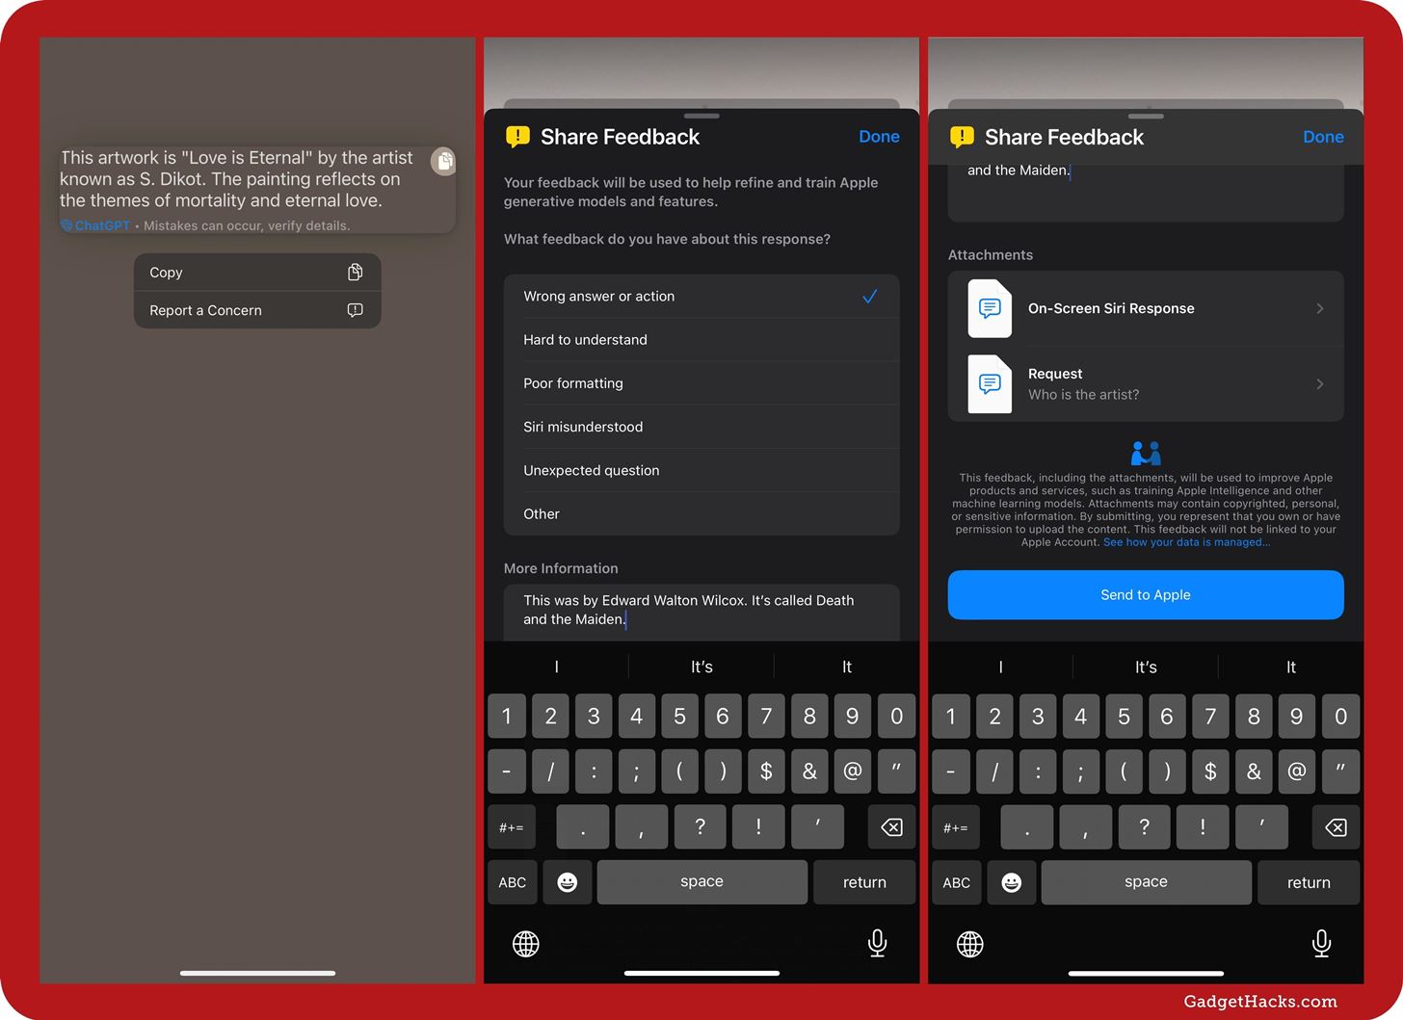Tap the ChatGPT logo below the artwork answer
The height and width of the screenshot is (1020, 1403).
pos(66,225)
